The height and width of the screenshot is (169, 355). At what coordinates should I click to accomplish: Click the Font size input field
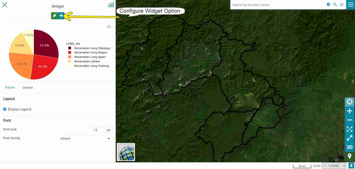[x=98, y=130]
